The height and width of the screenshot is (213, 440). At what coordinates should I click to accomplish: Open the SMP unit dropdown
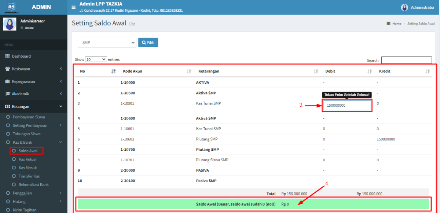pyautogui.click(x=107, y=43)
